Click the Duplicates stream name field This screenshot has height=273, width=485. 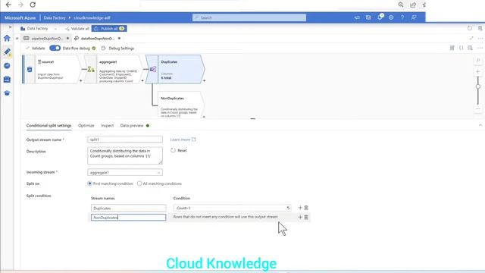(x=128, y=208)
